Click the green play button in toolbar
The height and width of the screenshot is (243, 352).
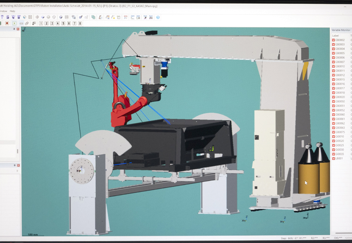tap(14, 23)
